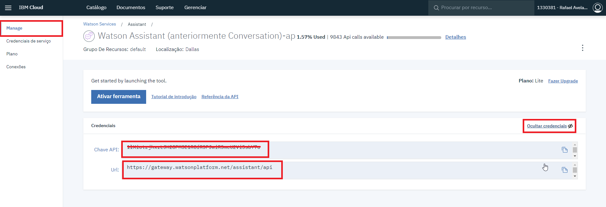Open the Detalhes usage link
The height and width of the screenshot is (207, 606).
(456, 37)
